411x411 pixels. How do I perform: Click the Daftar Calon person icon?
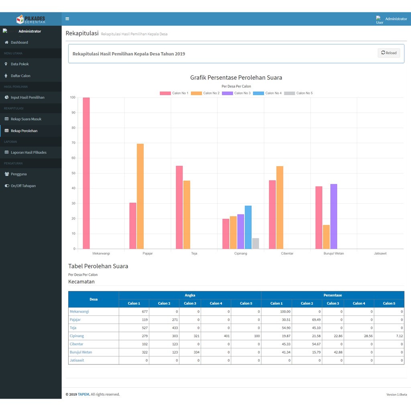[x=6, y=76]
